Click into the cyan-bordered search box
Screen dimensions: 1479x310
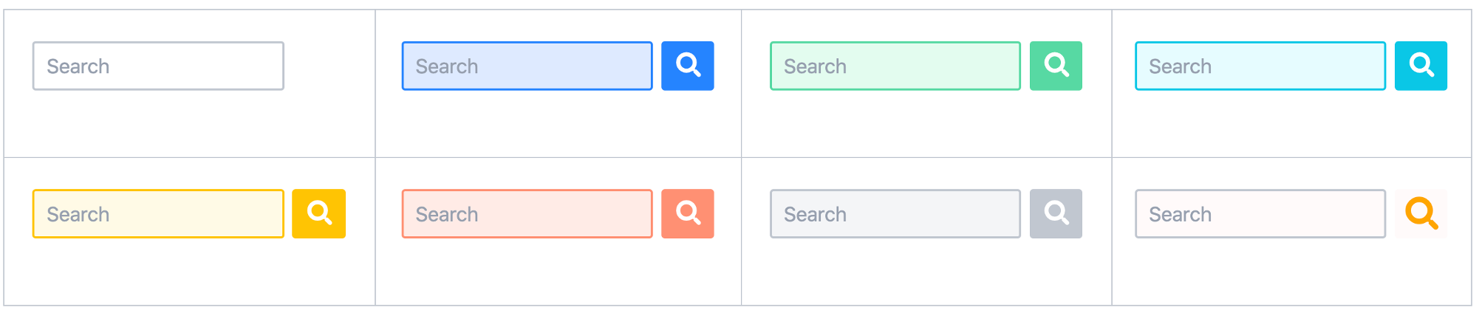point(1293,66)
